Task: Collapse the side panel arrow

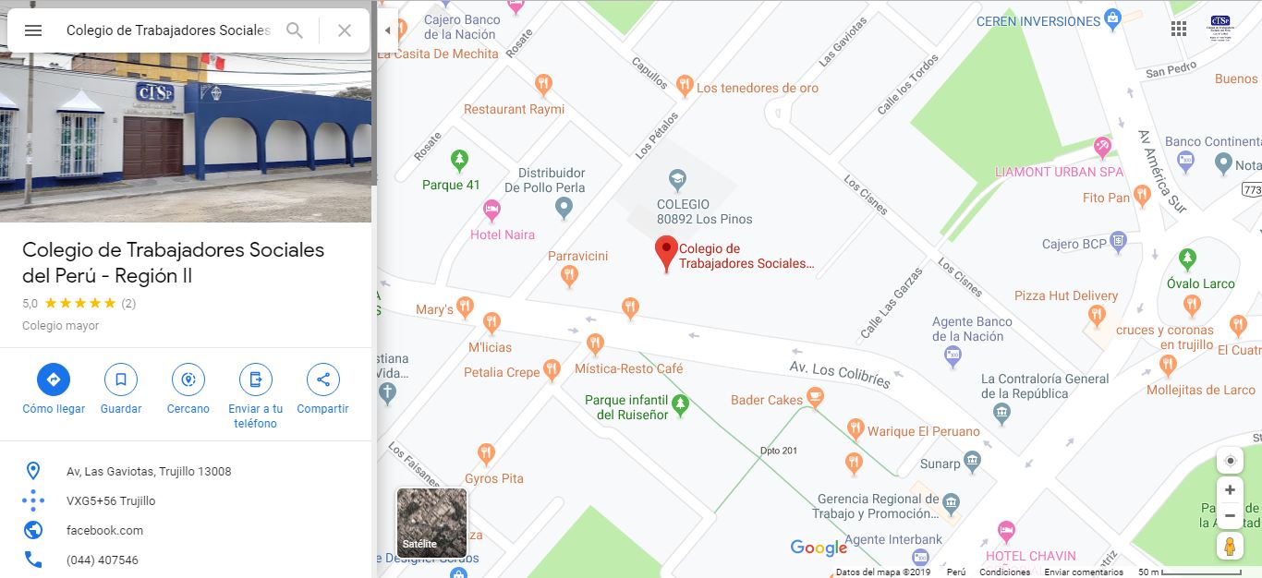Action: click(387, 30)
